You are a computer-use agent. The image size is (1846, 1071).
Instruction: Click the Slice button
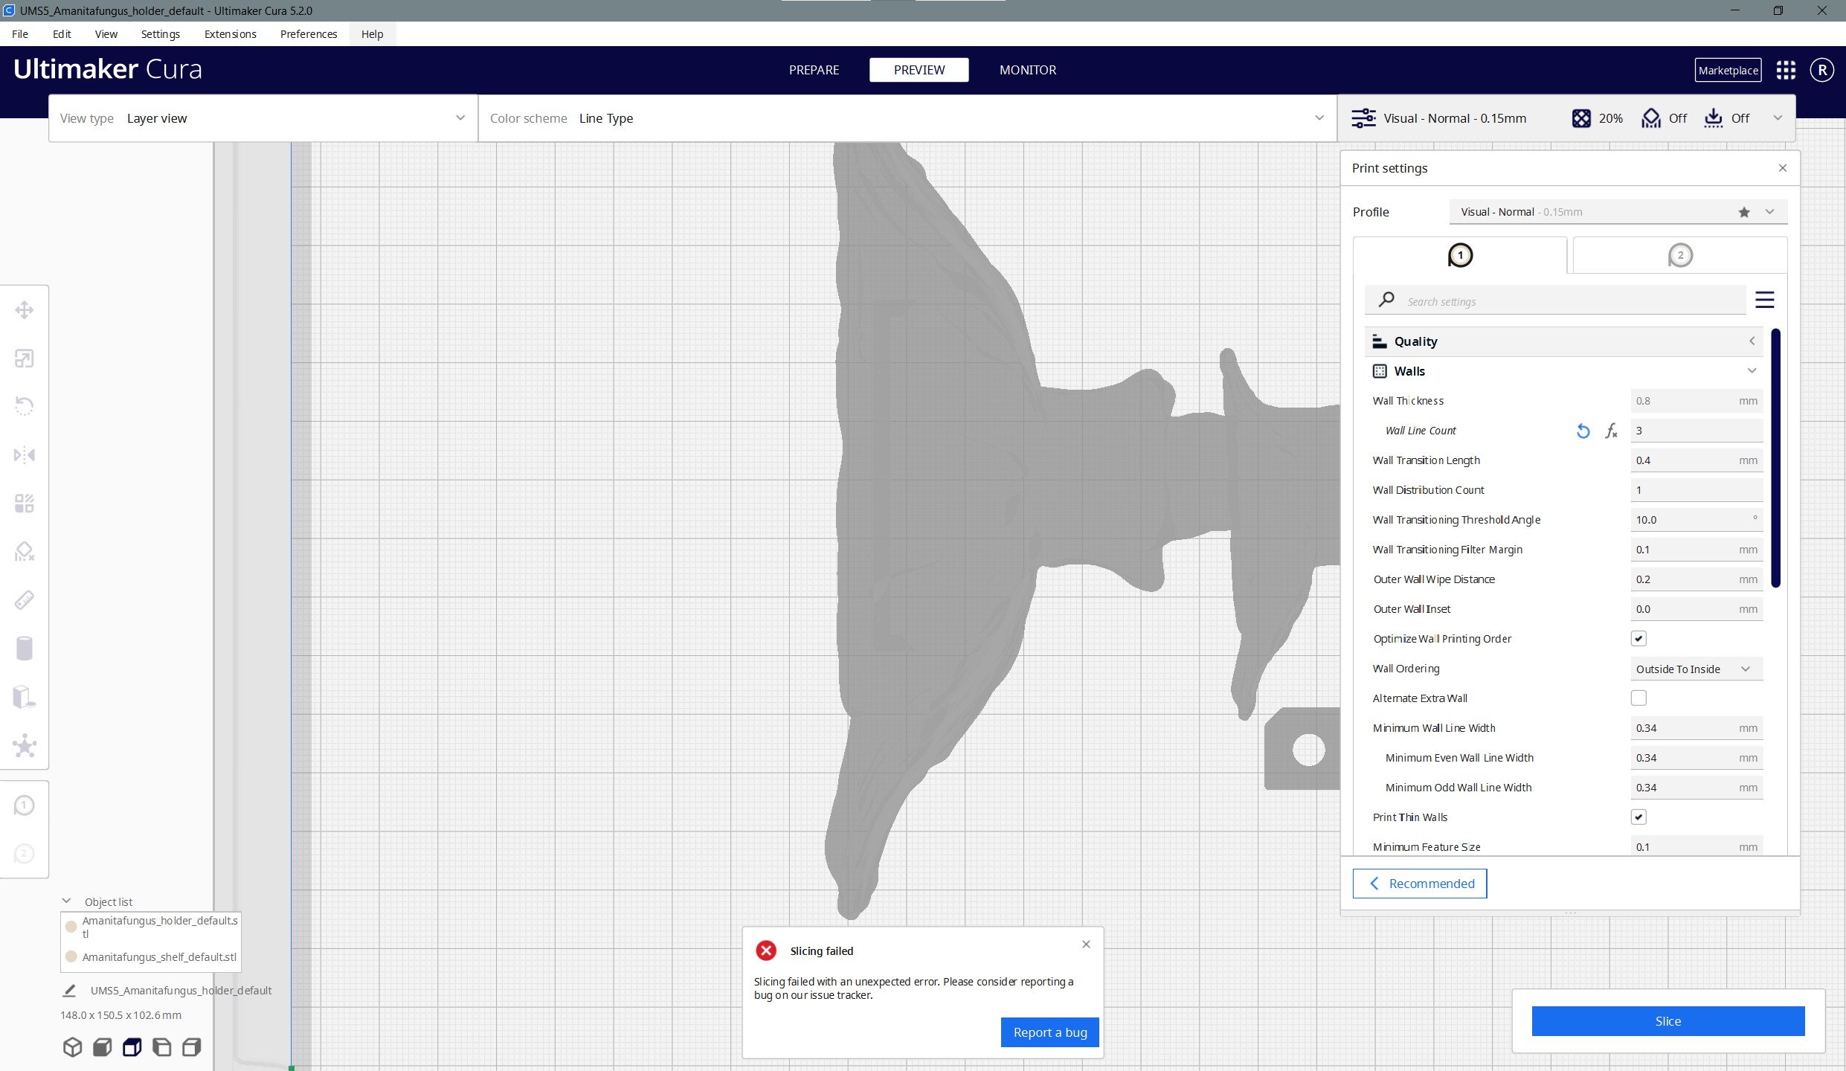(1667, 1020)
